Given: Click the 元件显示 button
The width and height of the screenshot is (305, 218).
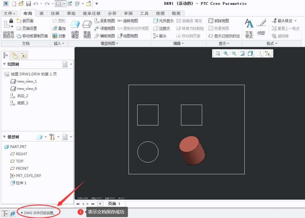Looking at the screenshot, I should (163, 21).
